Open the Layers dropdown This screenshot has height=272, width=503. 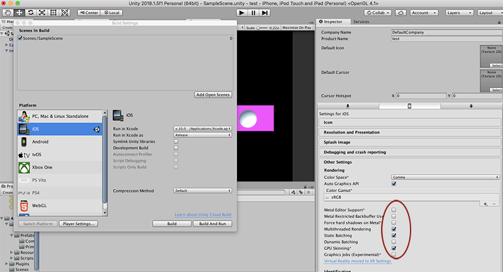(x=459, y=13)
